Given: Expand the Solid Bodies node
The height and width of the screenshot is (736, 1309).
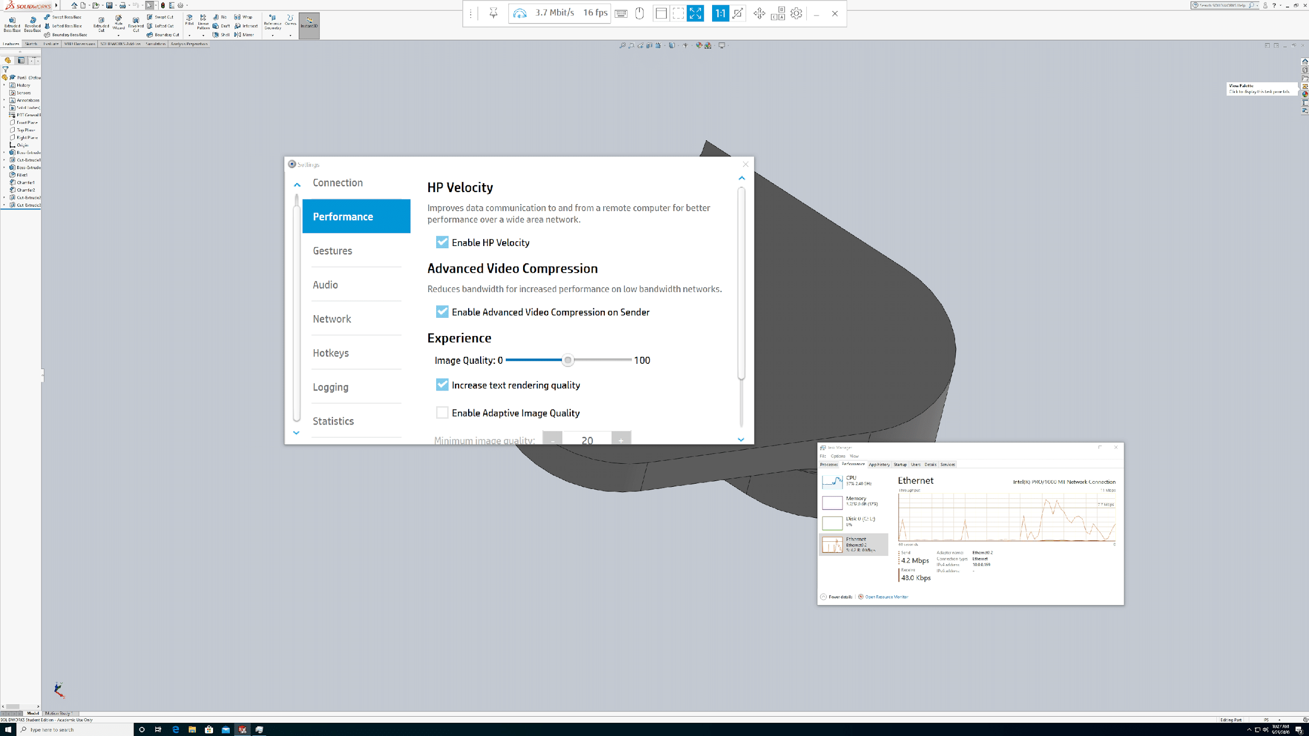Looking at the screenshot, I should click(x=4, y=107).
